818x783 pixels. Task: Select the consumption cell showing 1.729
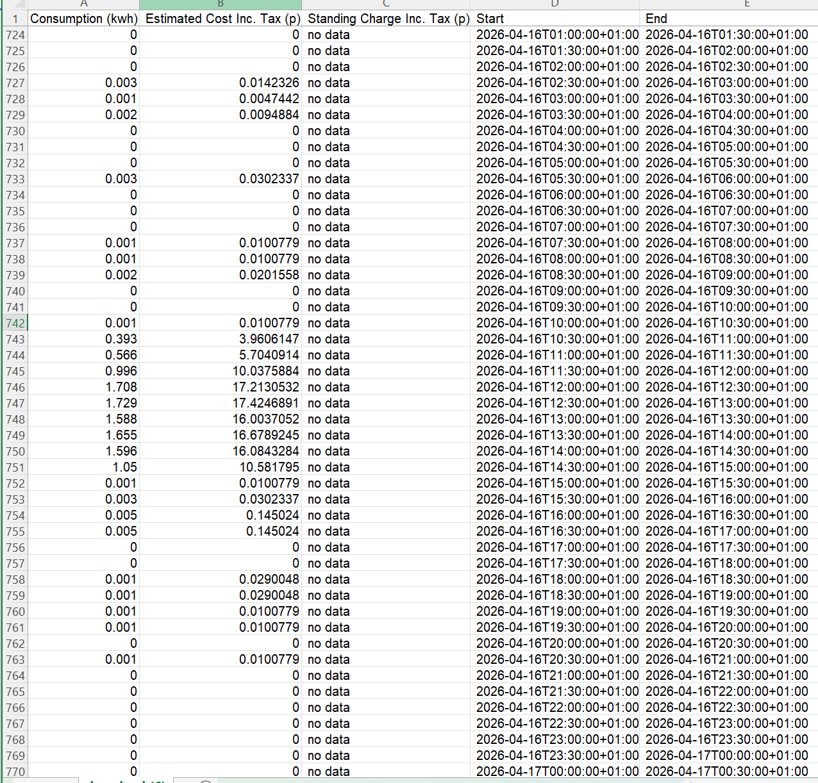point(84,403)
